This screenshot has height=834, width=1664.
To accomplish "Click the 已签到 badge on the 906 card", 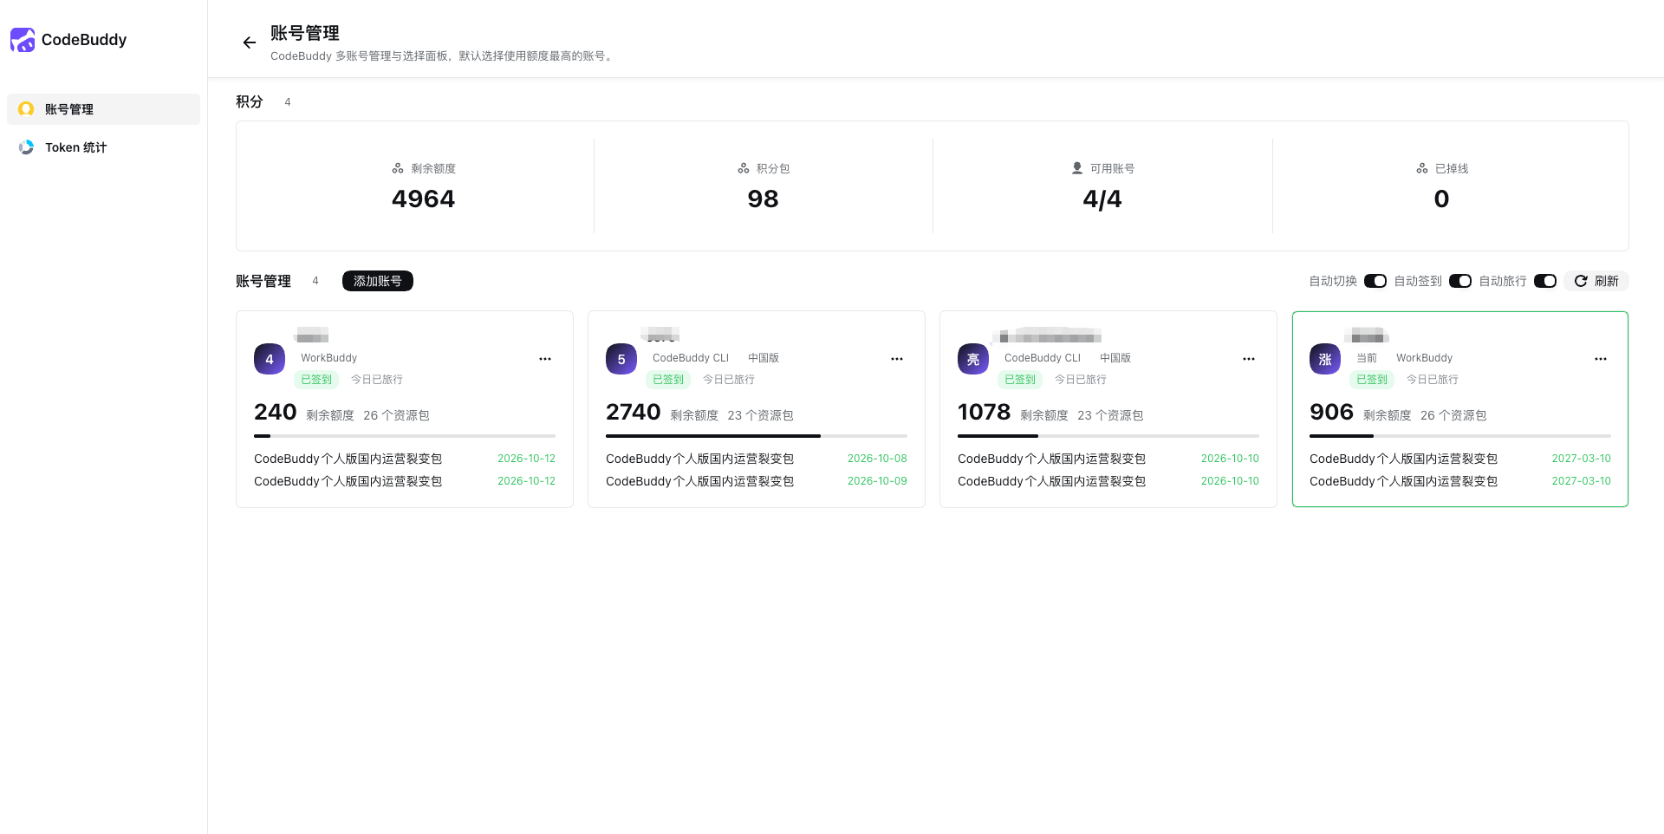I will pyautogui.click(x=1372, y=380).
